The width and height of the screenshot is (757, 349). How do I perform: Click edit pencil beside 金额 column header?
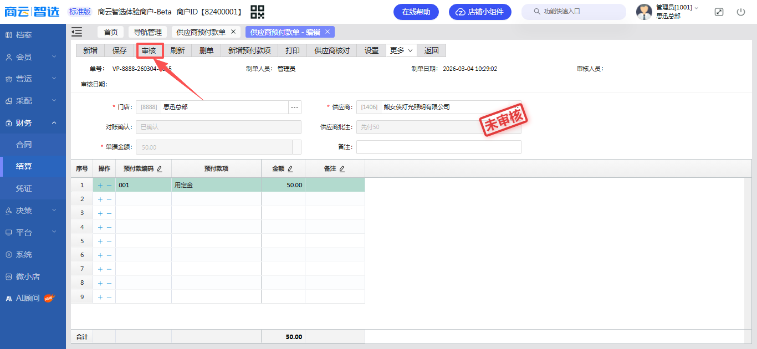point(290,169)
